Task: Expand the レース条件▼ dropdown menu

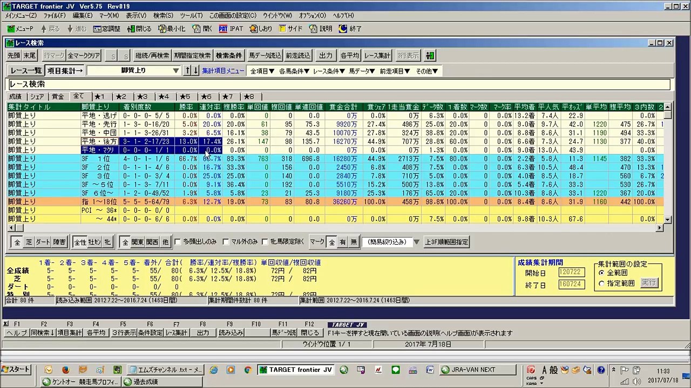Action: (x=329, y=71)
